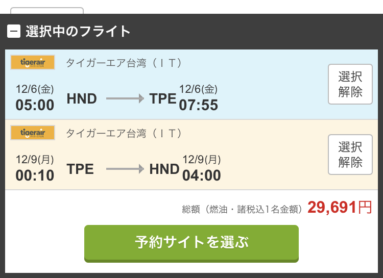Click HND origin code on outbound row
Screen dimensions: 383x278
pyautogui.click(x=82, y=98)
